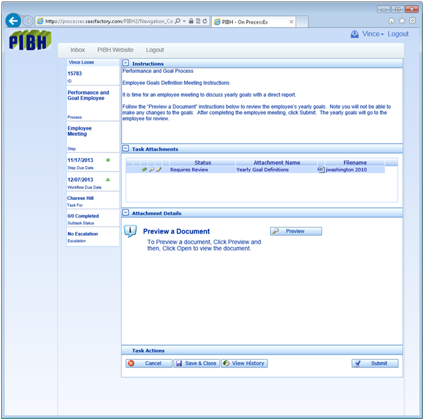Click the paperclip attach icon in attachment row
424x420 pixels.
click(x=144, y=169)
